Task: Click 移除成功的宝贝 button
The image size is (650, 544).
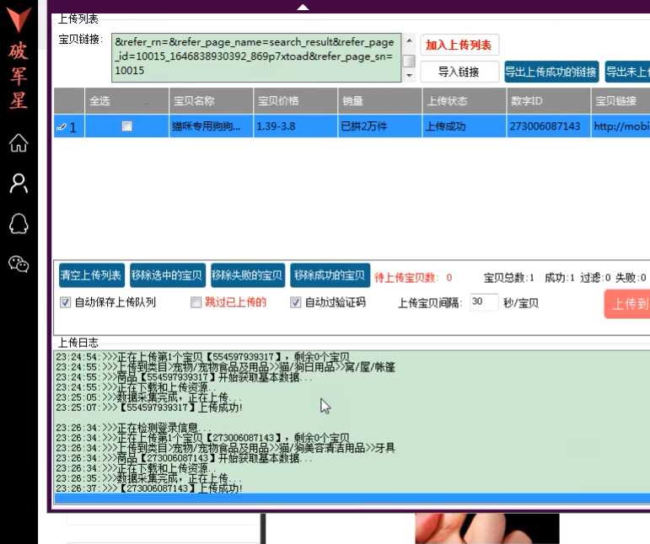Action: (x=330, y=275)
